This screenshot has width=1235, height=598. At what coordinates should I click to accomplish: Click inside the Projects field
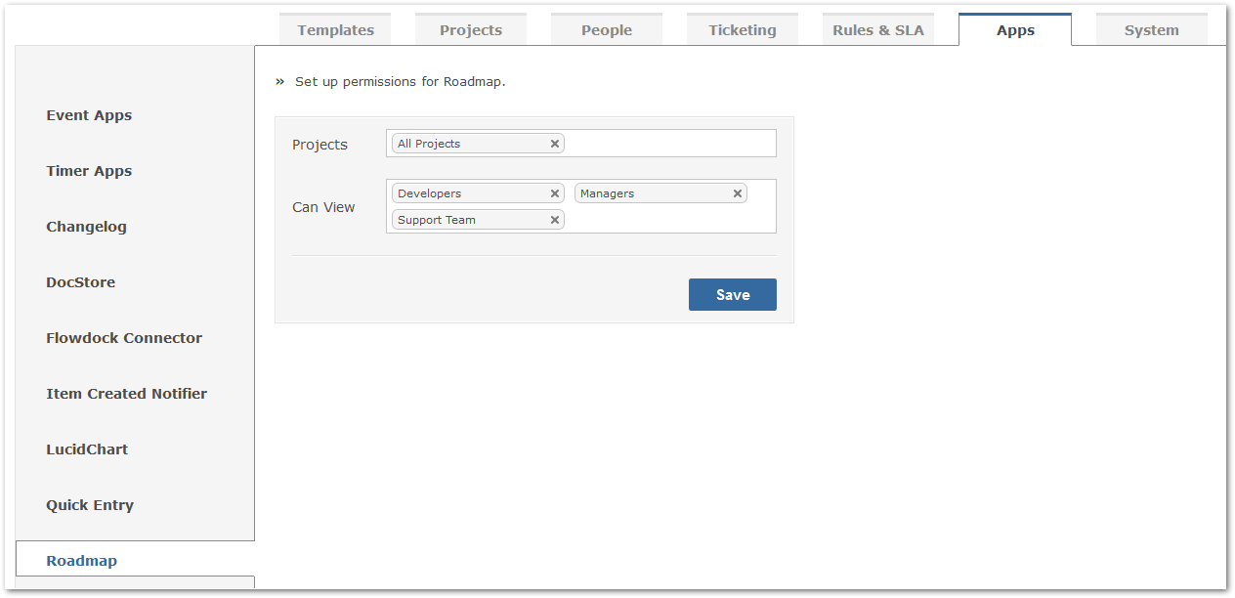[670, 144]
